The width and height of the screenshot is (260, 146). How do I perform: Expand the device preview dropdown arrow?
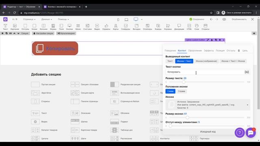click(142, 19)
